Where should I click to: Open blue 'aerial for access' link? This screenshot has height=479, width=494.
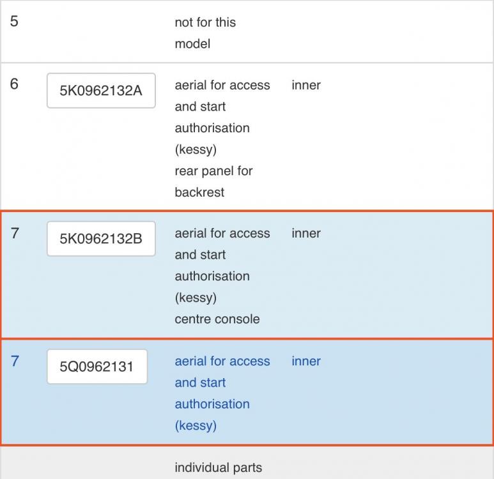point(222,361)
